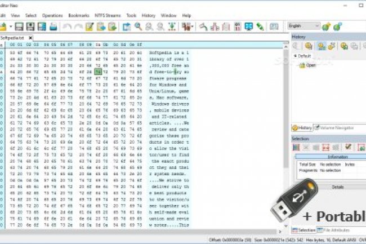Image resolution: width=366 pixels, height=244 pixels.
Task: Open the brown tool icon dropdown
Action: (192, 27)
